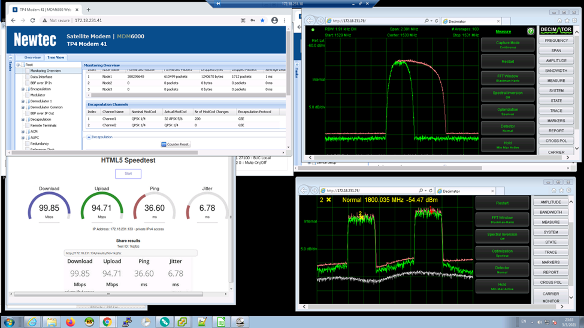The width and height of the screenshot is (584, 328).
Task: Click Chrome address bar 172.18.231.41
Action: (88, 21)
